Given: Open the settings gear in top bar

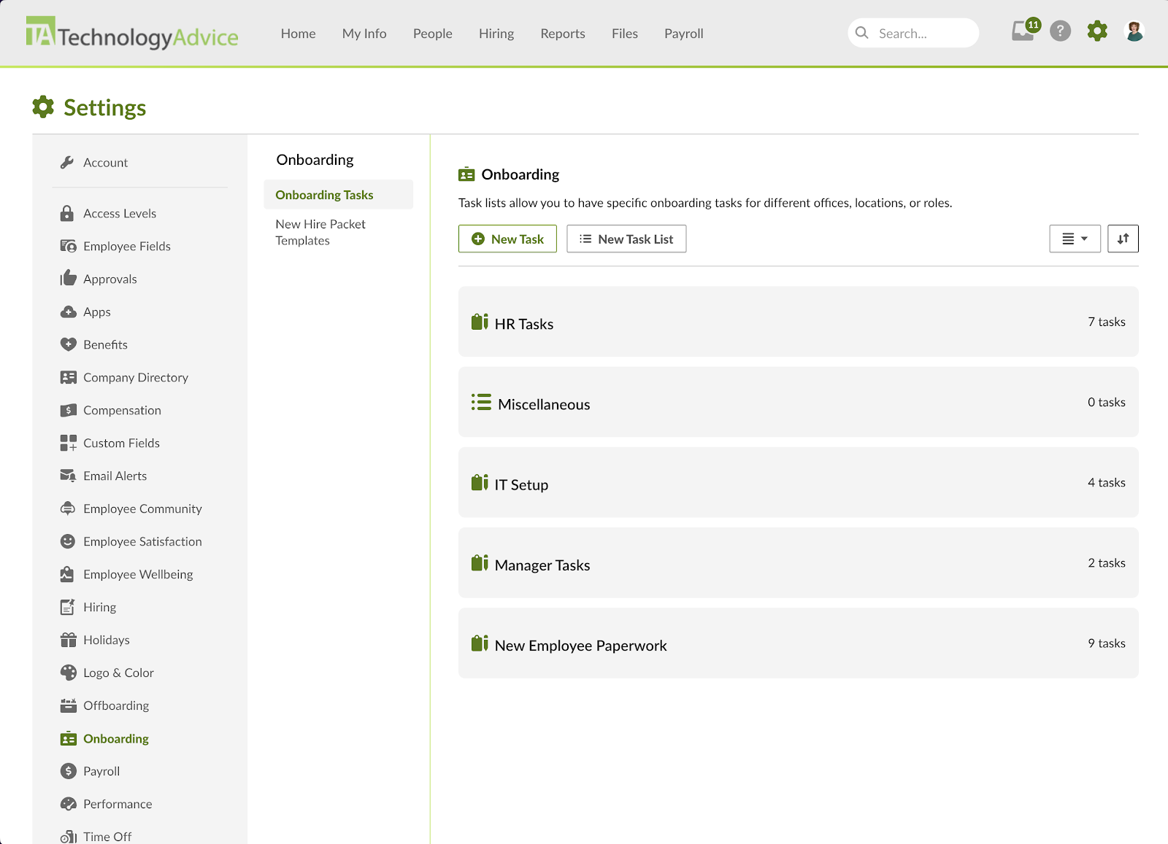Looking at the screenshot, I should [x=1097, y=31].
